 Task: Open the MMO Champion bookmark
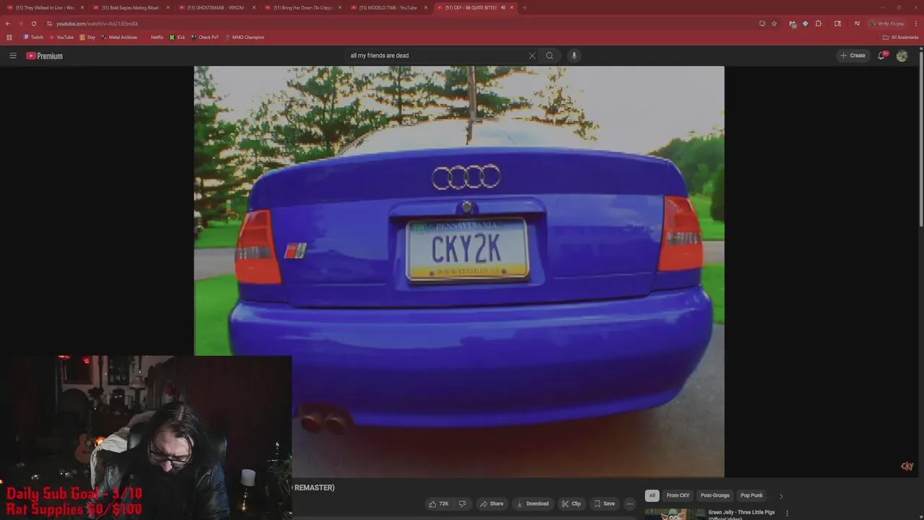coord(245,37)
